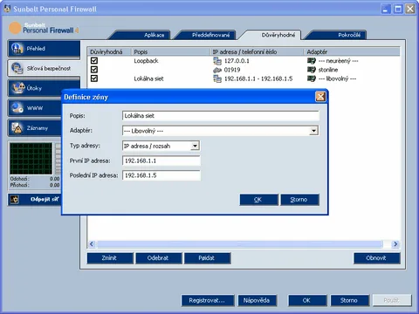Image resolution: width=419 pixels, height=314 pixels.
Task: Click the Sunbelt logo in title bar
Action: (x=7, y=9)
